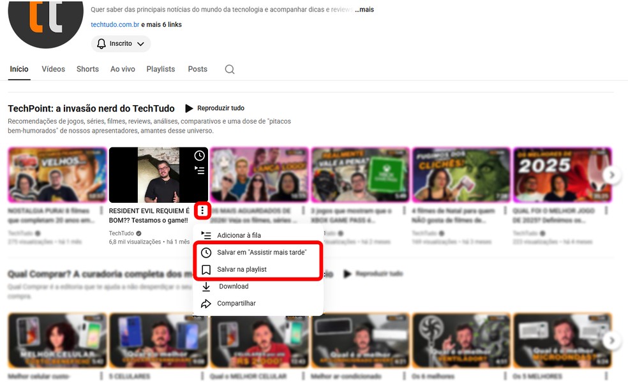628x382 pixels.
Task: Expand the Inscrito subscription dropdown
Action: coord(140,43)
